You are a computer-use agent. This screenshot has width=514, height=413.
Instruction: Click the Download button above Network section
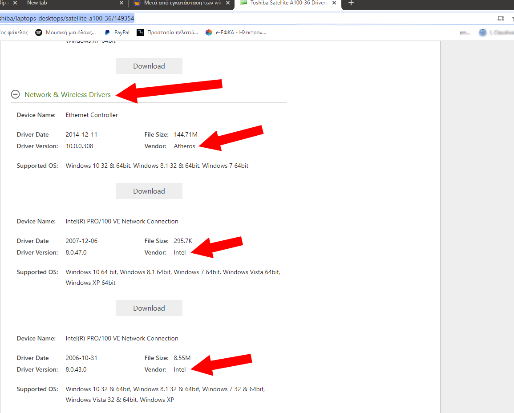tap(149, 66)
